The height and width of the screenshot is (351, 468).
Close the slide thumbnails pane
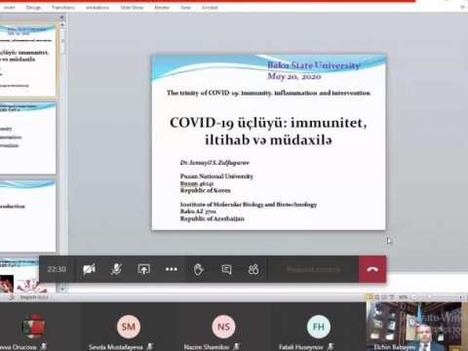(61, 18)
